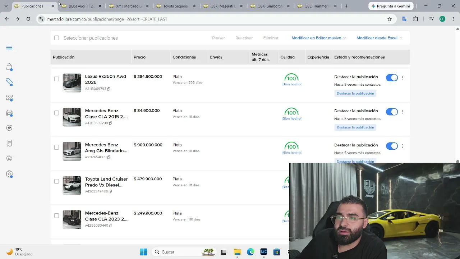Open the car vehicles sidebar icon
Viewport: 460px width, 259px height.
click(9, 113)
